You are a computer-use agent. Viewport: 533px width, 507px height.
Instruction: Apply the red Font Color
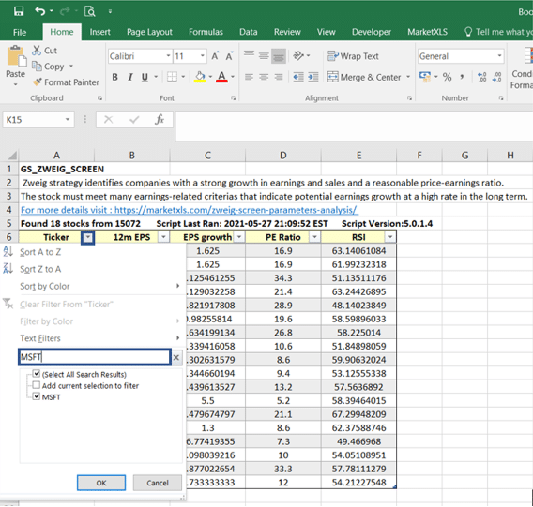(221, 78)
